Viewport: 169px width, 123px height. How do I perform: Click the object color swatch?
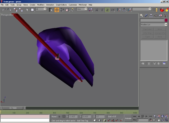[x=166, y=20]
